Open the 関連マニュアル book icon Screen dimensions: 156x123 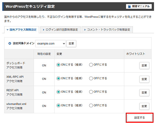click(x=129, y=7)
